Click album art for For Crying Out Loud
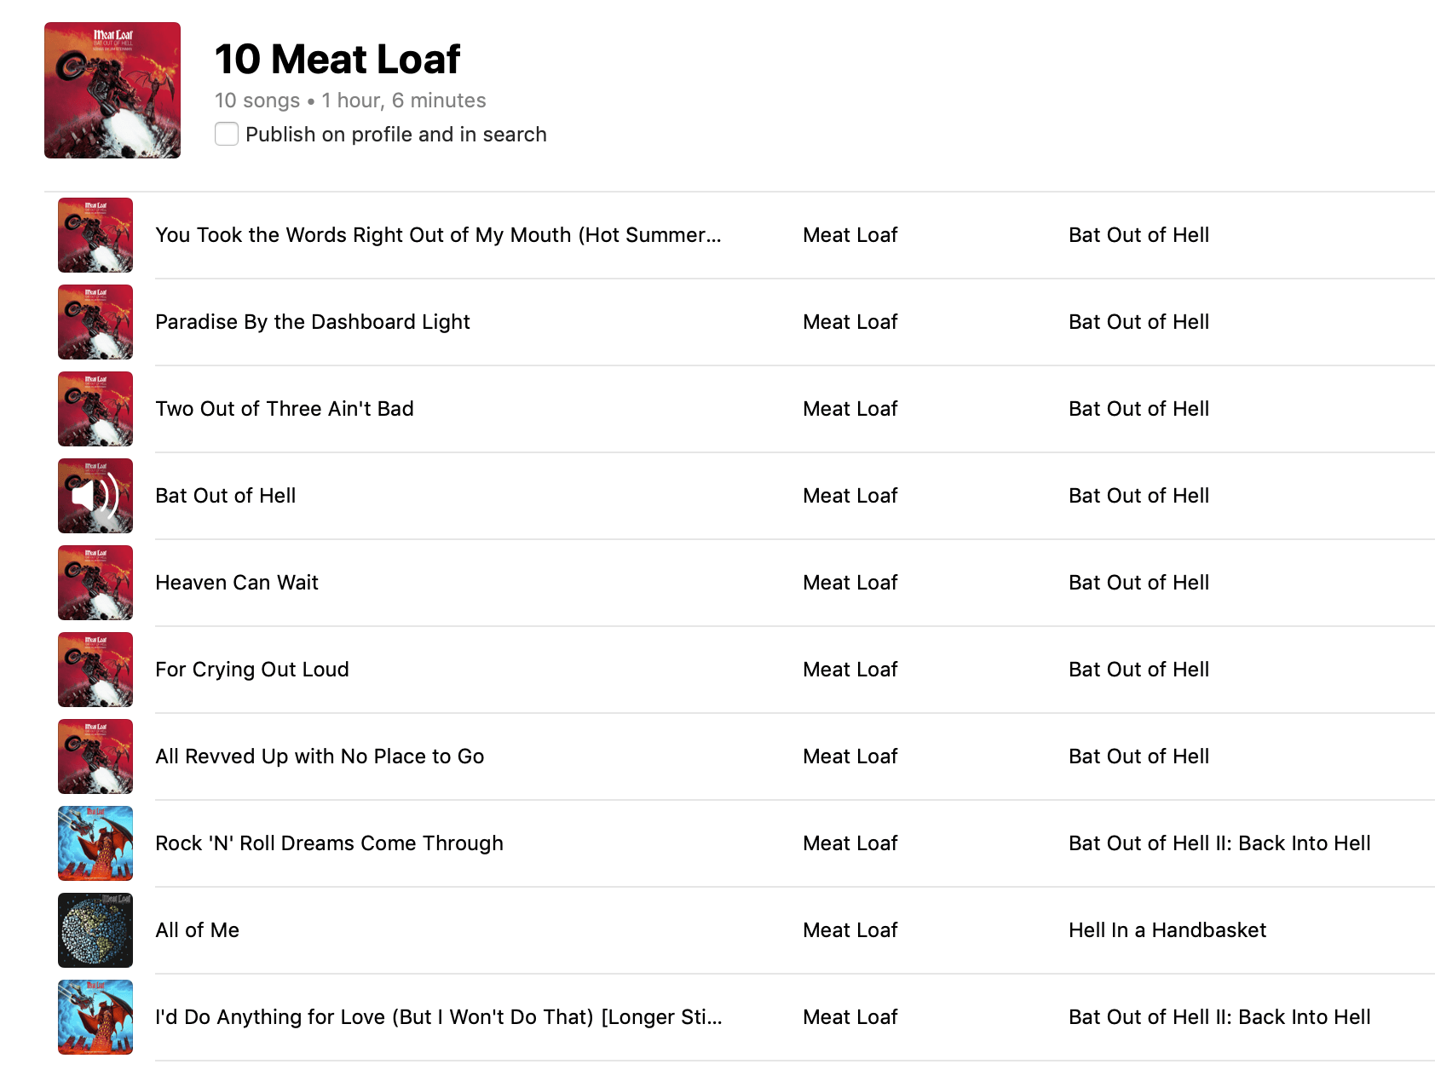This screenshot has height=1070, width=1435. [95, 670]
